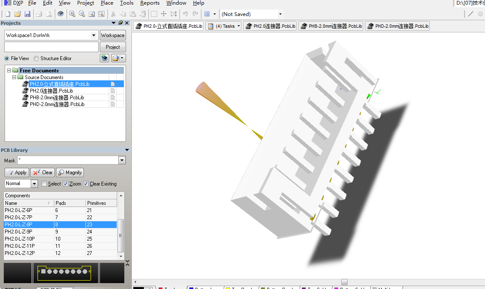Click the document status icon for PH2.0连接器.PcbLib
This screenshot has width=485, height=289.
pos(113,91)
